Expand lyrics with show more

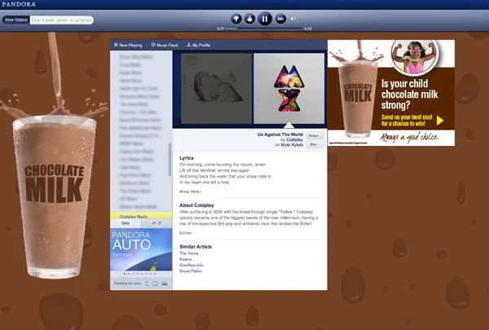[x=190, y=191]
